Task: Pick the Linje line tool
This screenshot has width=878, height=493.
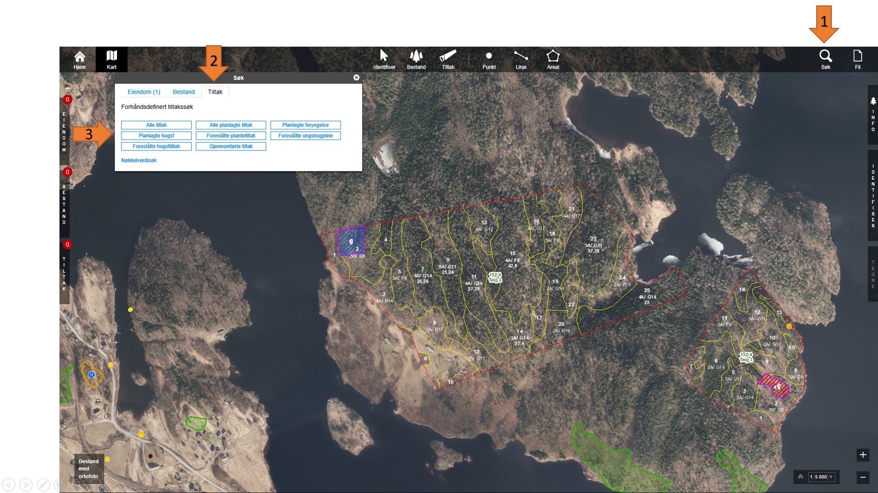Action: (521, 59)
